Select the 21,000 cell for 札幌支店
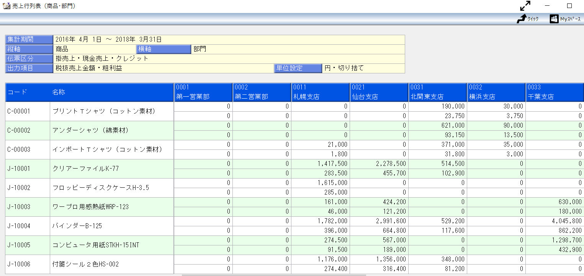Viewport: 584px width, 276px height. [x=320, y=144]
